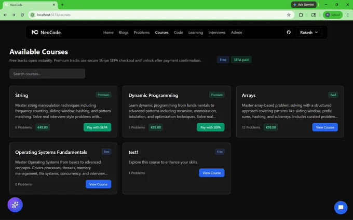The width and height of the screenshot is (353, 220).
Task: Close the NeoCode browser tab
Action: [x=54, y=5]
